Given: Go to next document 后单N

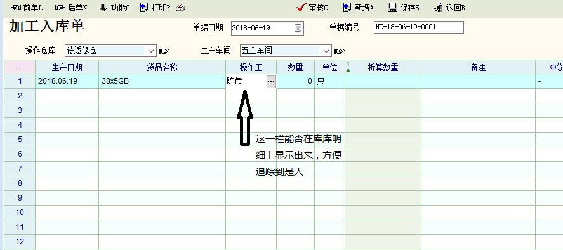Looking at the screenshot, I should tap(70, 8).
